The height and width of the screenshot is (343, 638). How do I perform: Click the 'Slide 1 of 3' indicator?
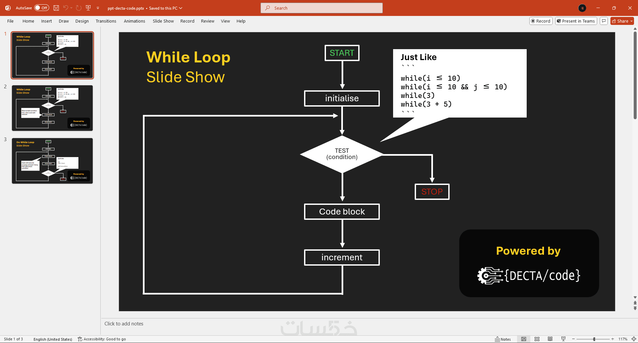click(x=14, y=339)
